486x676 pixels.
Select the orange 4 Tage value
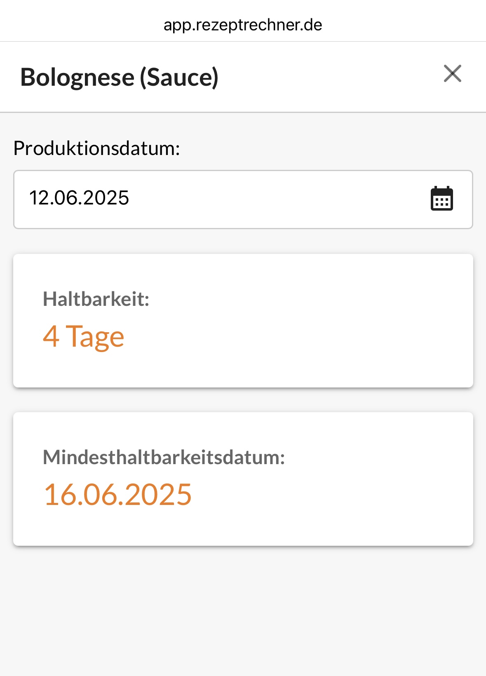84,337
